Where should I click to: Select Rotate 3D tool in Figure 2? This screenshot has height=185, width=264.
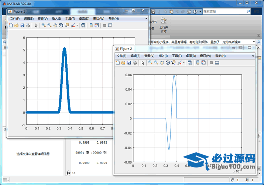coord(168,63)
